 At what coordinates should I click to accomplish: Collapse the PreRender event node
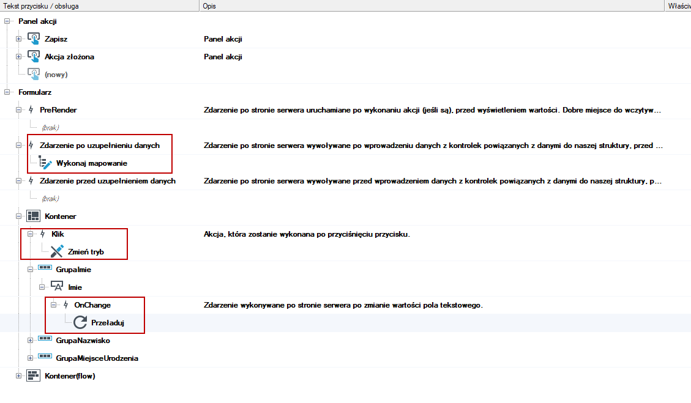[x=18, y=109]
